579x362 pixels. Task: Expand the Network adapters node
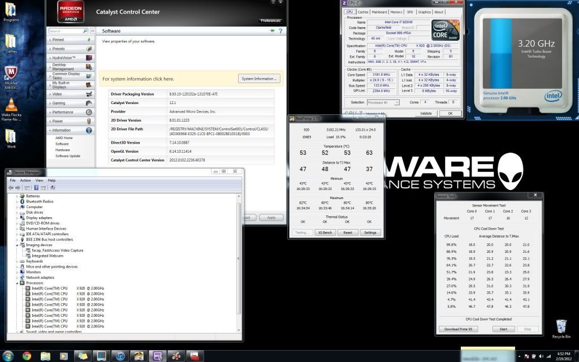click(17, 278)
